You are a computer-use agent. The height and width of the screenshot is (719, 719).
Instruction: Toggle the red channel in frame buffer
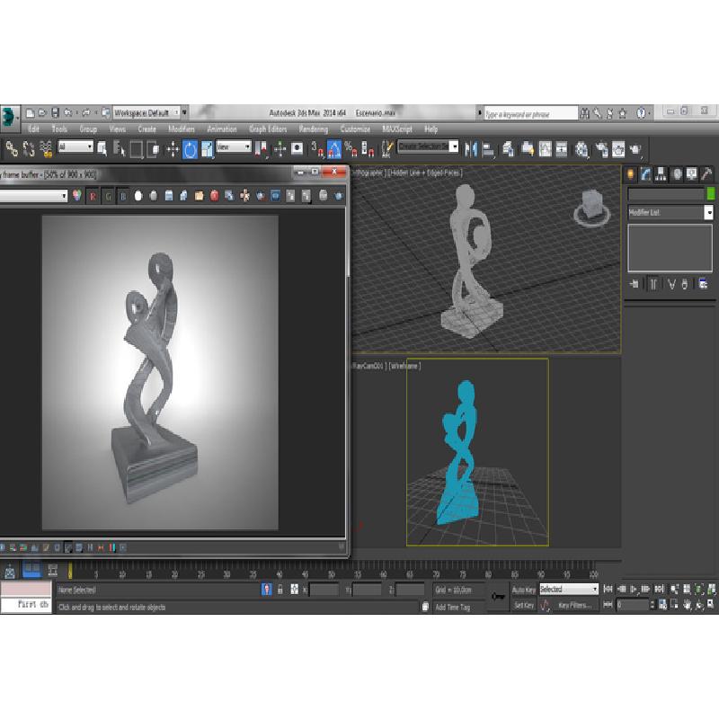[93, 195]
